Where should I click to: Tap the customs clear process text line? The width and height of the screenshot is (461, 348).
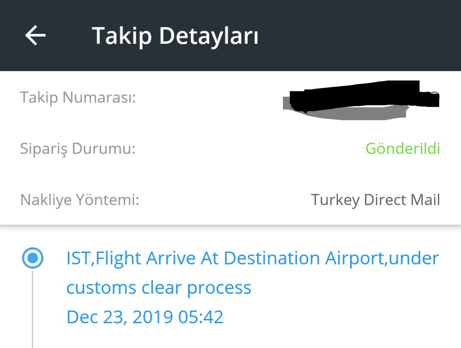click(159, 288)
